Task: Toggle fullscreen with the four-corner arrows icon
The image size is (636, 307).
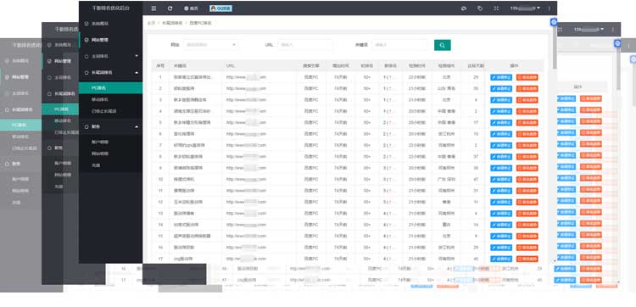Action: pos(496,8)
